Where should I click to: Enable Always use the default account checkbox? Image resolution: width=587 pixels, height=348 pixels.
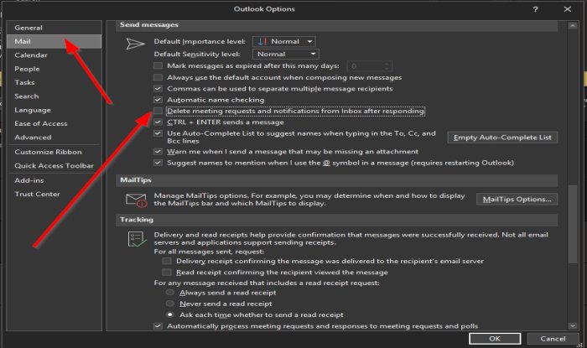(x=158, y=77)
